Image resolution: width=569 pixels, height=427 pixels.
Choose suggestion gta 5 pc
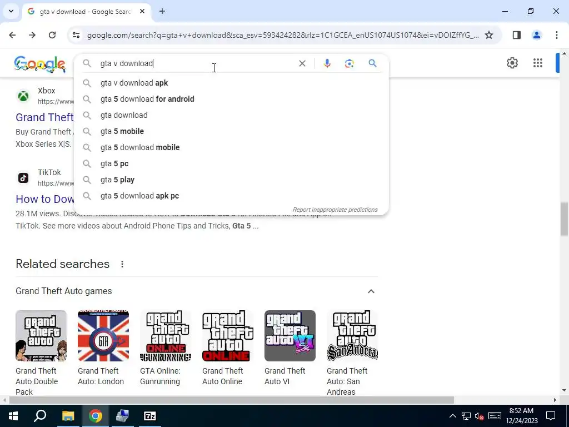tap(231, 163)
